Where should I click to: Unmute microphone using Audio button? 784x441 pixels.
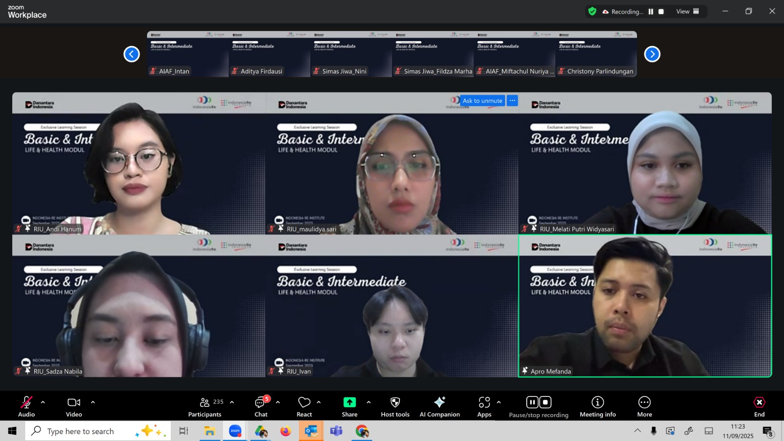click(26, 407)
